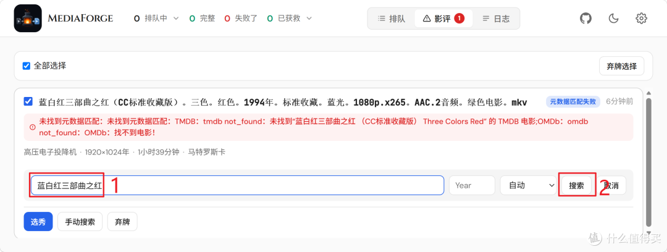Switch to the 排队 tab
The image size is (667, 252).
tap(392, 19)
